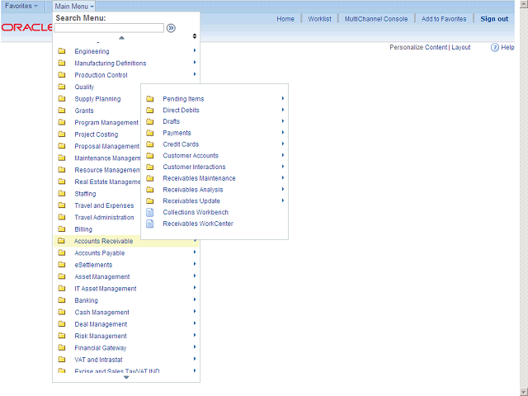Screen dimensions: 528x396
Task: Expand the Payments submenu arrow
Action: coord(283,133)
